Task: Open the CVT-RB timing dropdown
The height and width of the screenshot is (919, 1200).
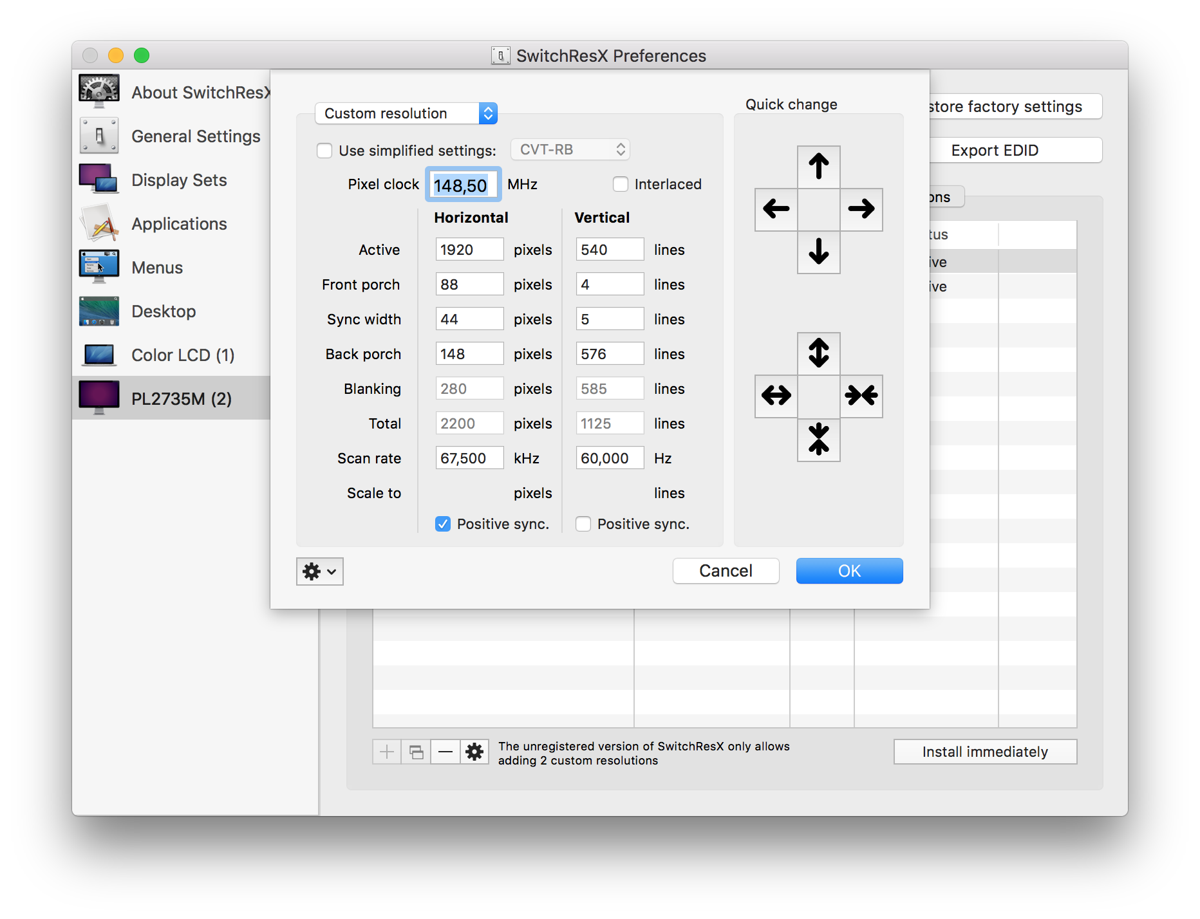Action: tap(570, 149)
